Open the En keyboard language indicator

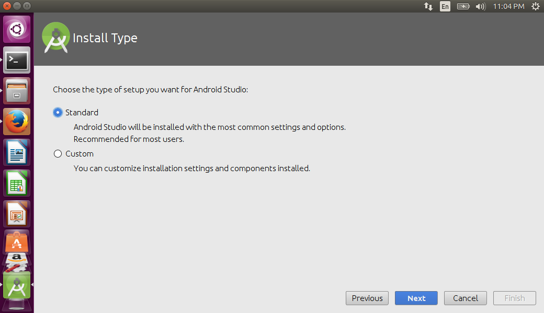point(445,6)
